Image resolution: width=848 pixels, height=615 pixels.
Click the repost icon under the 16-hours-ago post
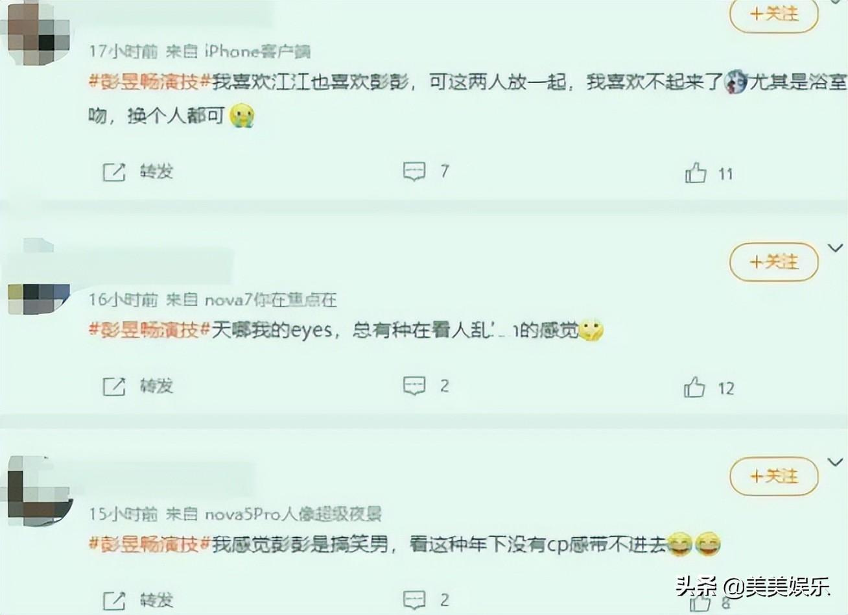click(114, 387)
